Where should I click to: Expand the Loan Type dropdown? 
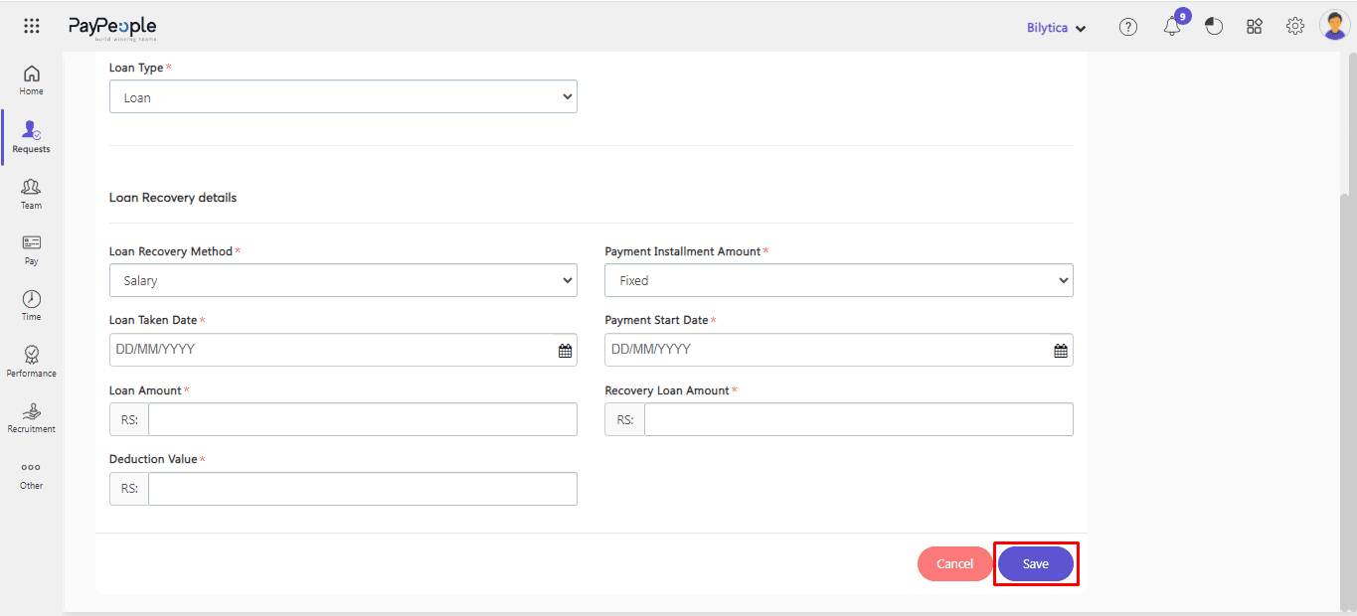343,97
